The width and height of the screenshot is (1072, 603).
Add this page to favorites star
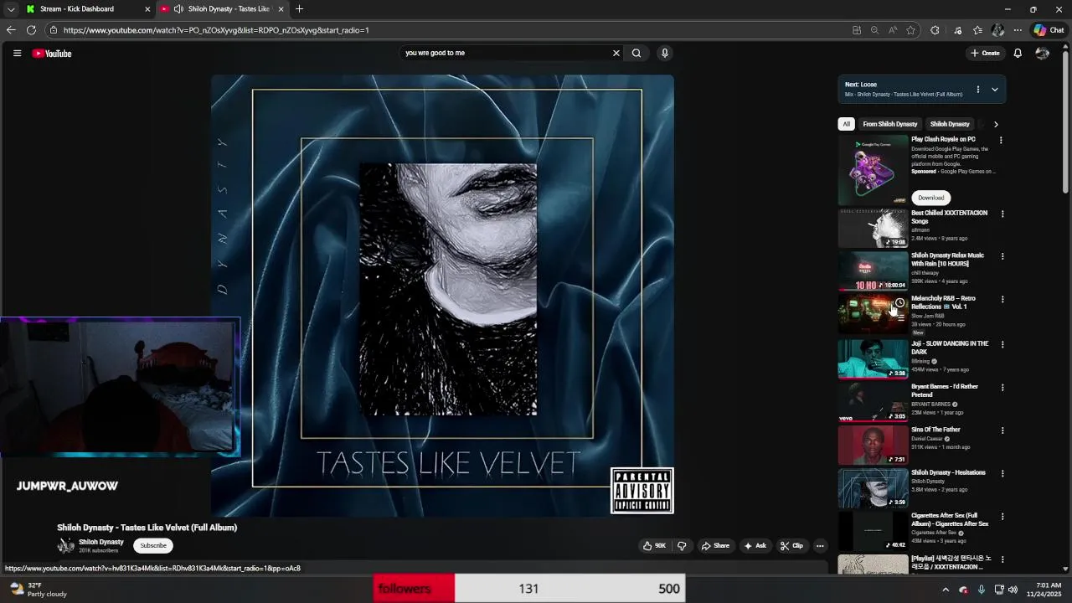910,30
